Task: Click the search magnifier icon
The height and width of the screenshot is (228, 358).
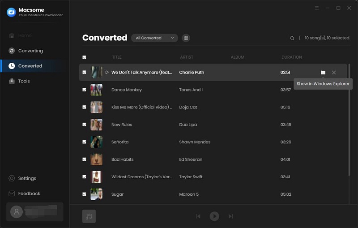Action: (292, 38)
